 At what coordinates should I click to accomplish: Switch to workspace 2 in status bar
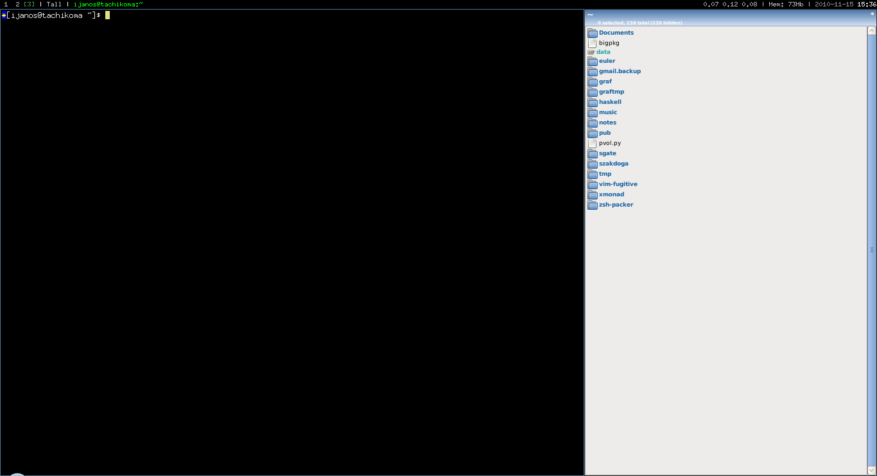point(17,4)
